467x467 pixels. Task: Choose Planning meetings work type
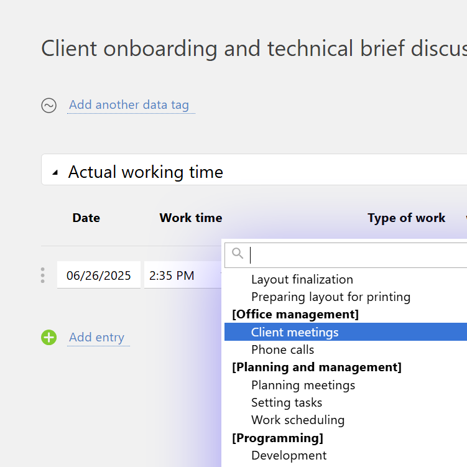[303, 385]
